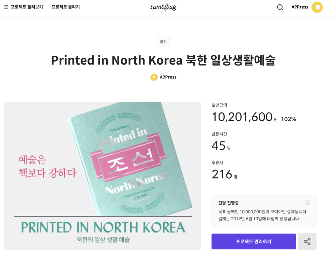Click the project title heading
Screen dimensions: 336x263
(x=163, y=60)
